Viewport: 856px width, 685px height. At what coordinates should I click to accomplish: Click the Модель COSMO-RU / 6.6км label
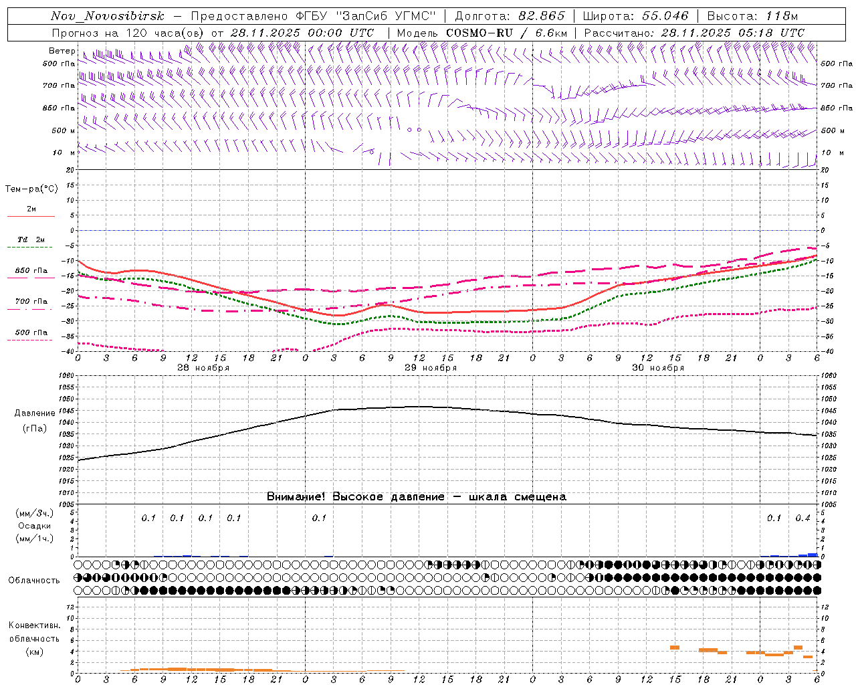(x=482, y=33)
